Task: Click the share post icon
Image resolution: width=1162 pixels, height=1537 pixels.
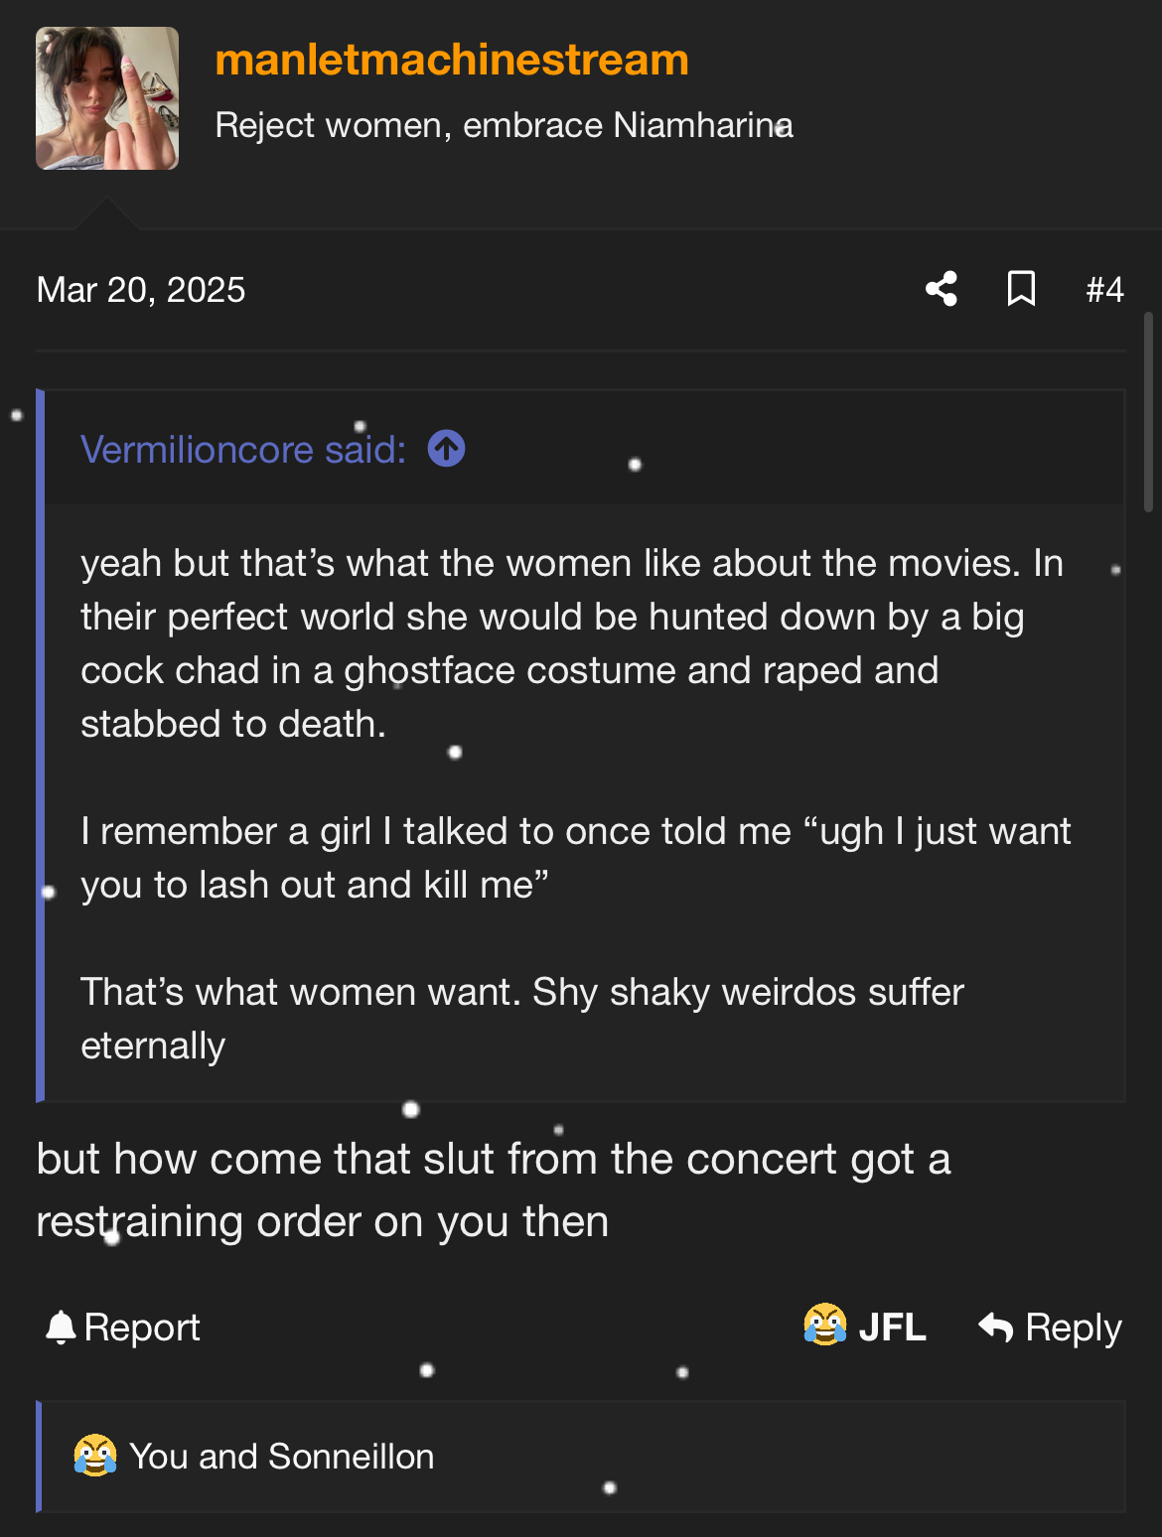Action: click(x=942, y=289)
